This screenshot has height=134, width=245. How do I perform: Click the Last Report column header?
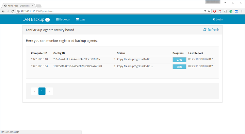coord(196,53)
